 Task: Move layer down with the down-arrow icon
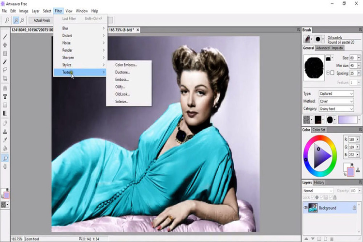(x=313, y=239)
